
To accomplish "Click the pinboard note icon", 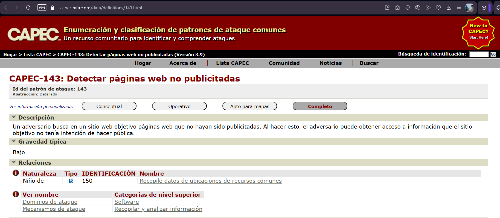I will [x=387, y=8].
